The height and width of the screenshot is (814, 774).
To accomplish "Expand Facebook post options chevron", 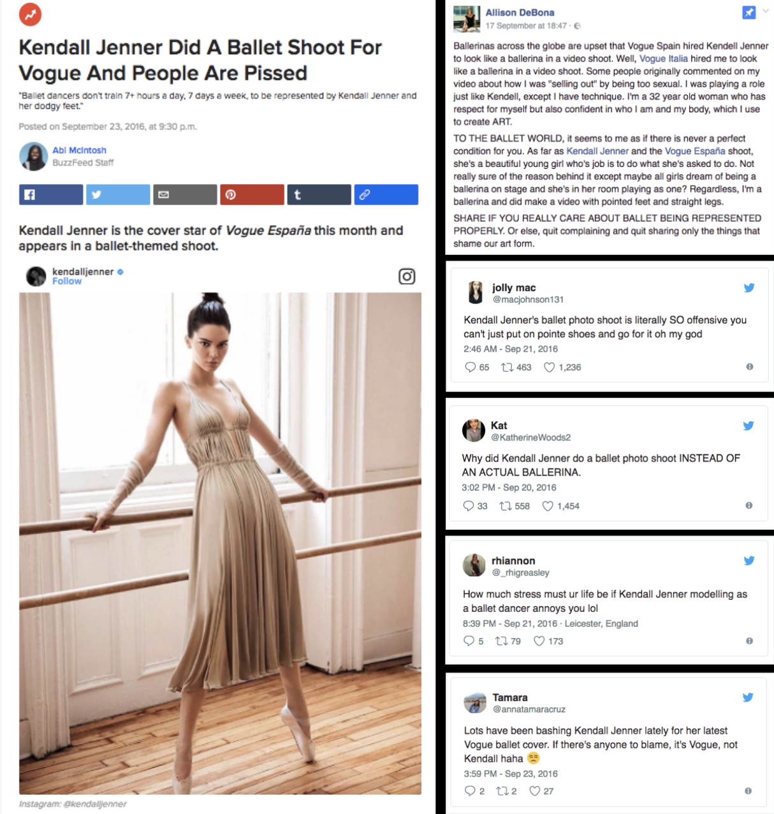I will coord(766,11).
